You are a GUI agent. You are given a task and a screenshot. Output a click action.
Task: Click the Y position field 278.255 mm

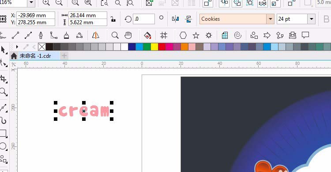(x=35, y=22)
